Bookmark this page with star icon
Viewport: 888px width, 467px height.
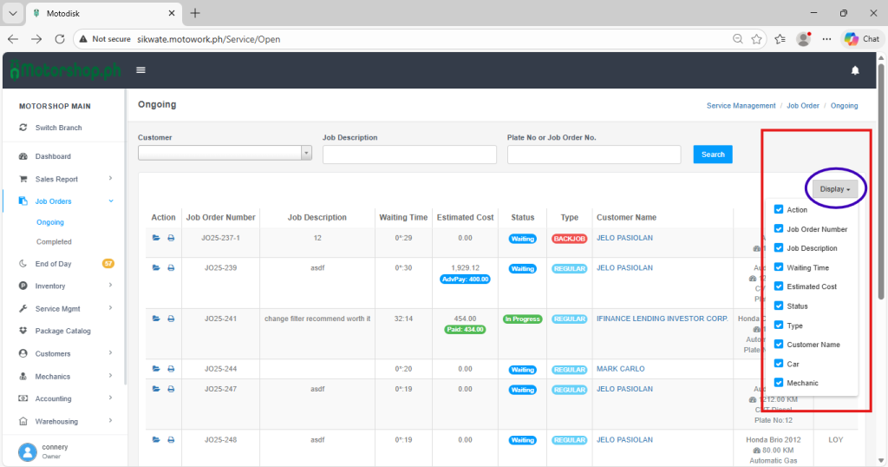coord(757,39)
